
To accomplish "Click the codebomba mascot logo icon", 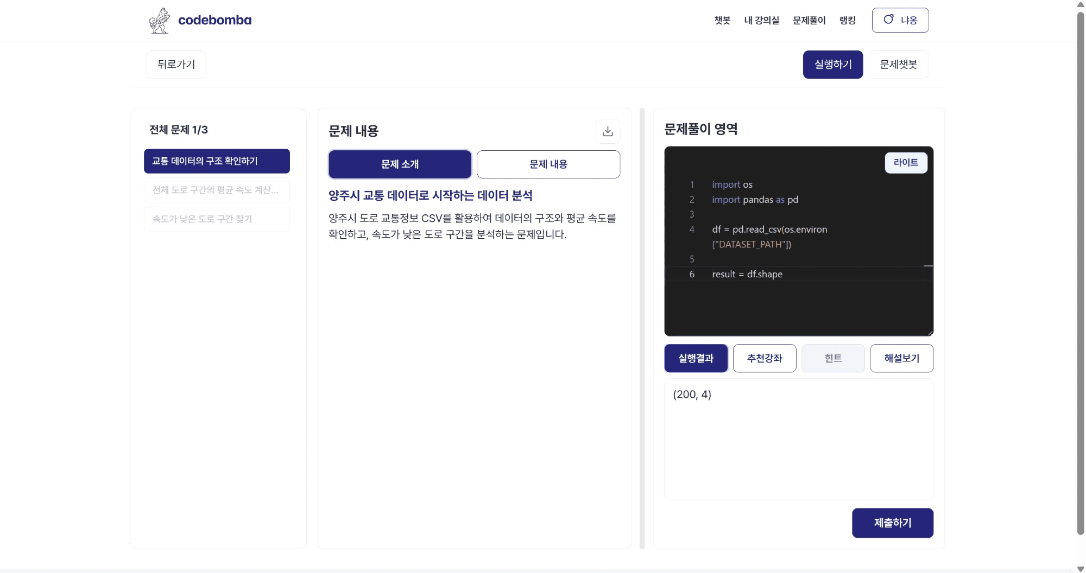I will point(159,21).
